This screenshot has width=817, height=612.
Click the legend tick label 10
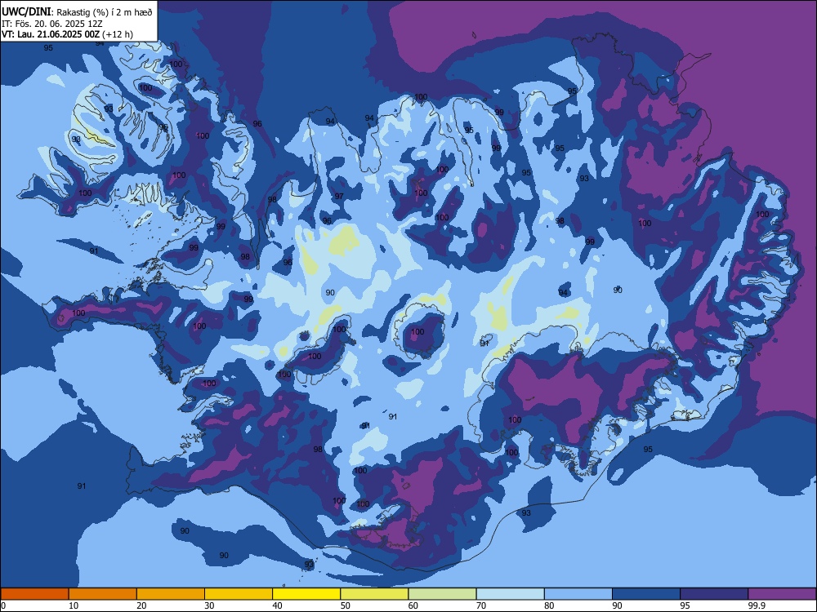tap(74, 605)
